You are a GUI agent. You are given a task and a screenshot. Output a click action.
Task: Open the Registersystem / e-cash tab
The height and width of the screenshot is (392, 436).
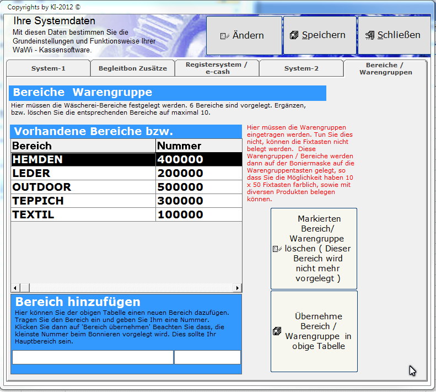point(217,68)
